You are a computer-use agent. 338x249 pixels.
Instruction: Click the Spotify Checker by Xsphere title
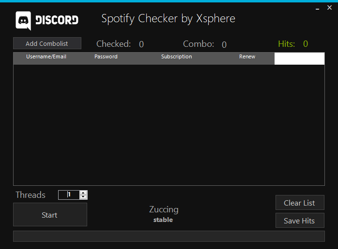tap(168, 19)
